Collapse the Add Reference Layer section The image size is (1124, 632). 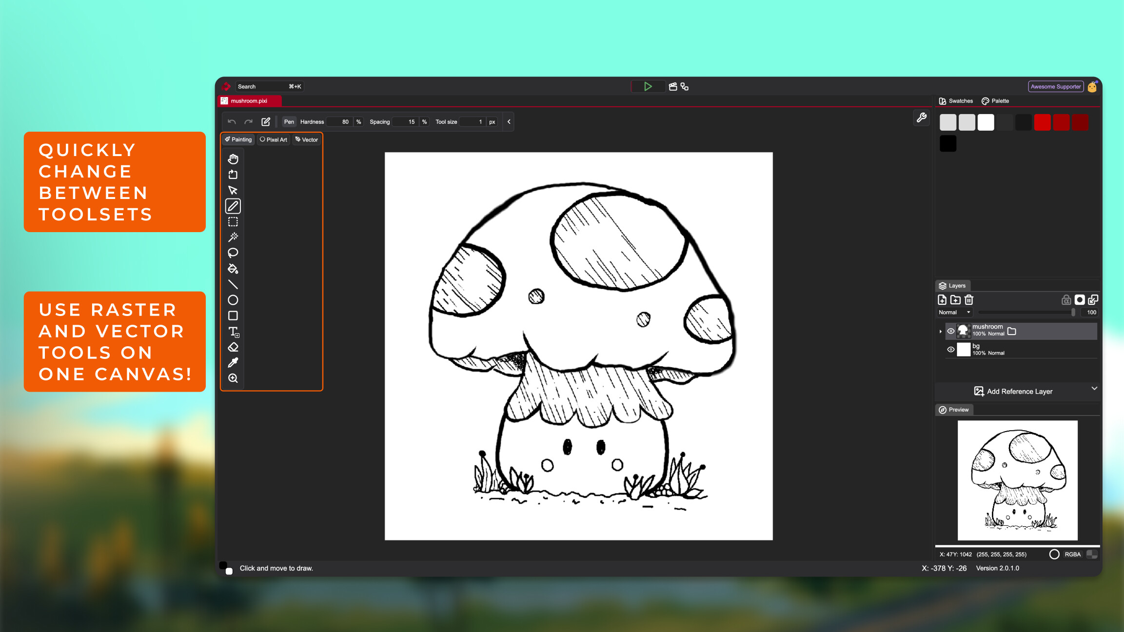1095,389
